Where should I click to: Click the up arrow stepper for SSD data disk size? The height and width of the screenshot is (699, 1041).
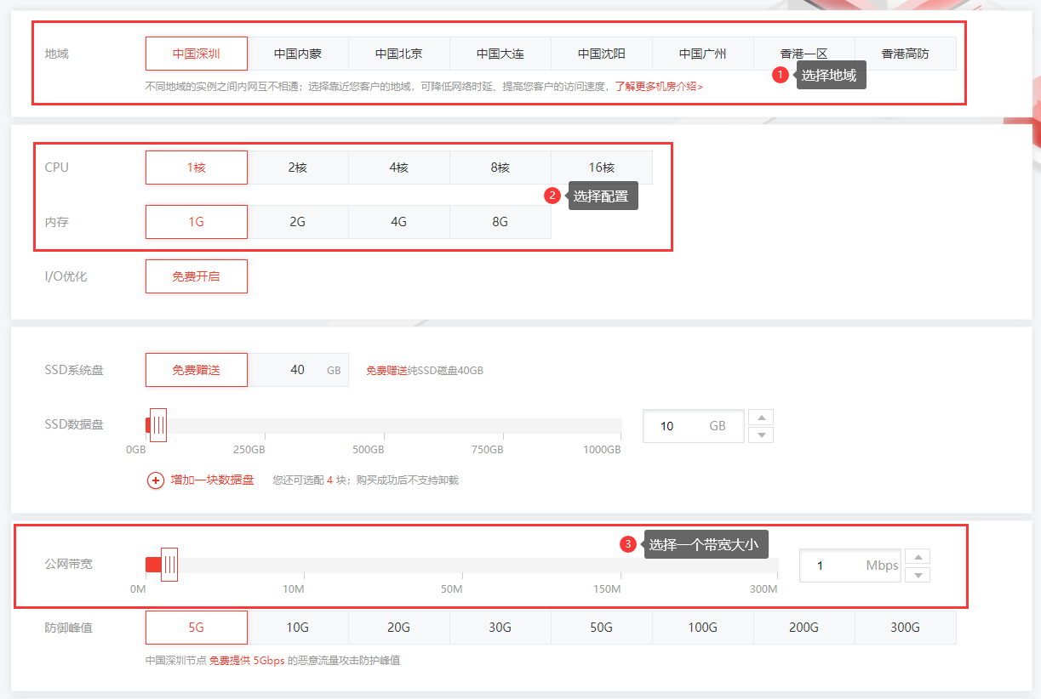(760, 416)
